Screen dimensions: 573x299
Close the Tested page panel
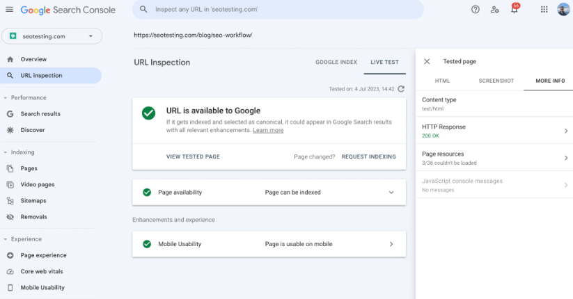[x=427, y=61]
